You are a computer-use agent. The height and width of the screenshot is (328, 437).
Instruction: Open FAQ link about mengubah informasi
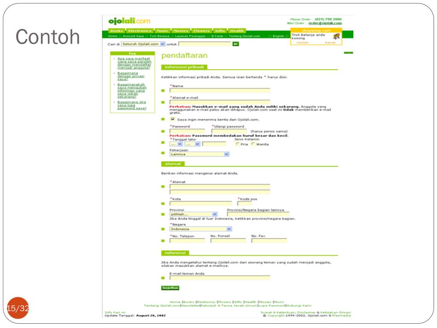pyautogui.click(x=132, y=91)
